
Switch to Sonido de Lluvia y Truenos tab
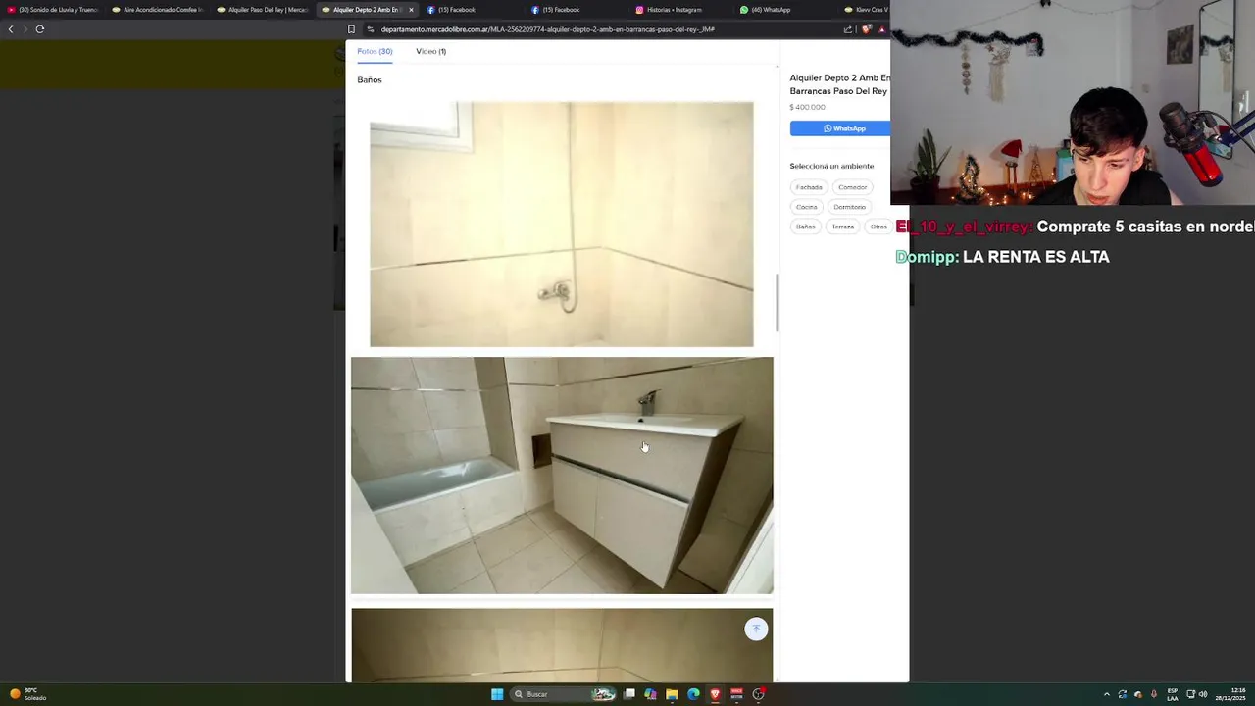tap(54, 10)
